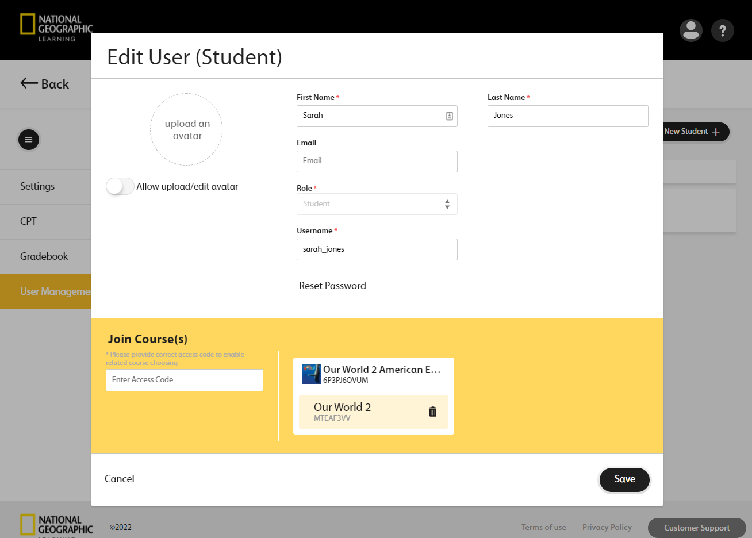The height and width of the screenshot is (538, 752).
Task: Click the Username input field
Action: (x=377, y=249)
